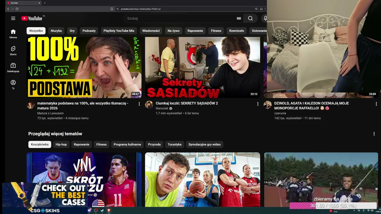
Task: Open site settings icon in address bar
Action: pyautogui.click(x=118, y=9)
